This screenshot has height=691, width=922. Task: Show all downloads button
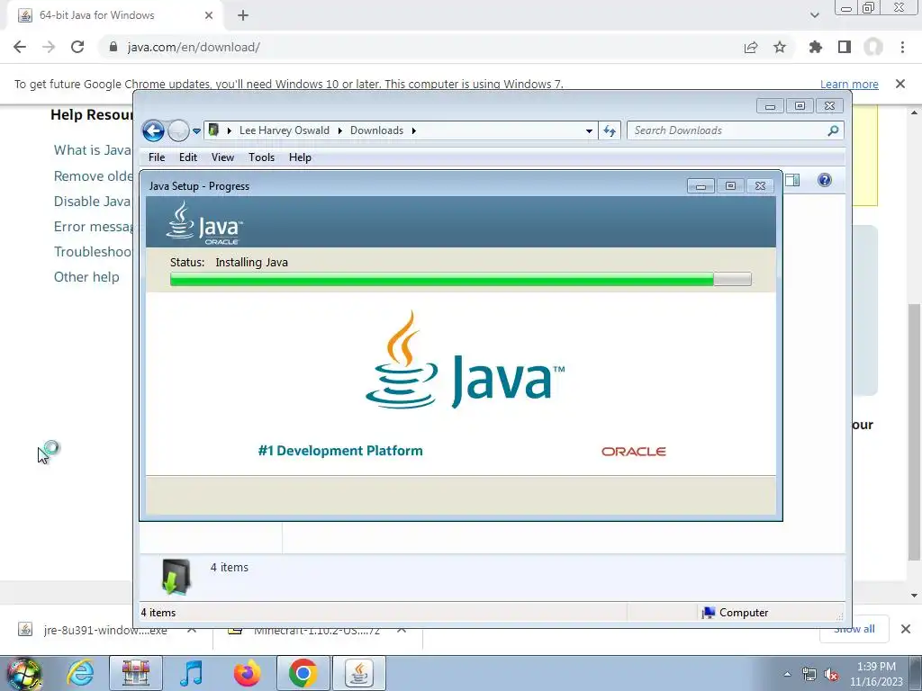[x=854, y=629]
